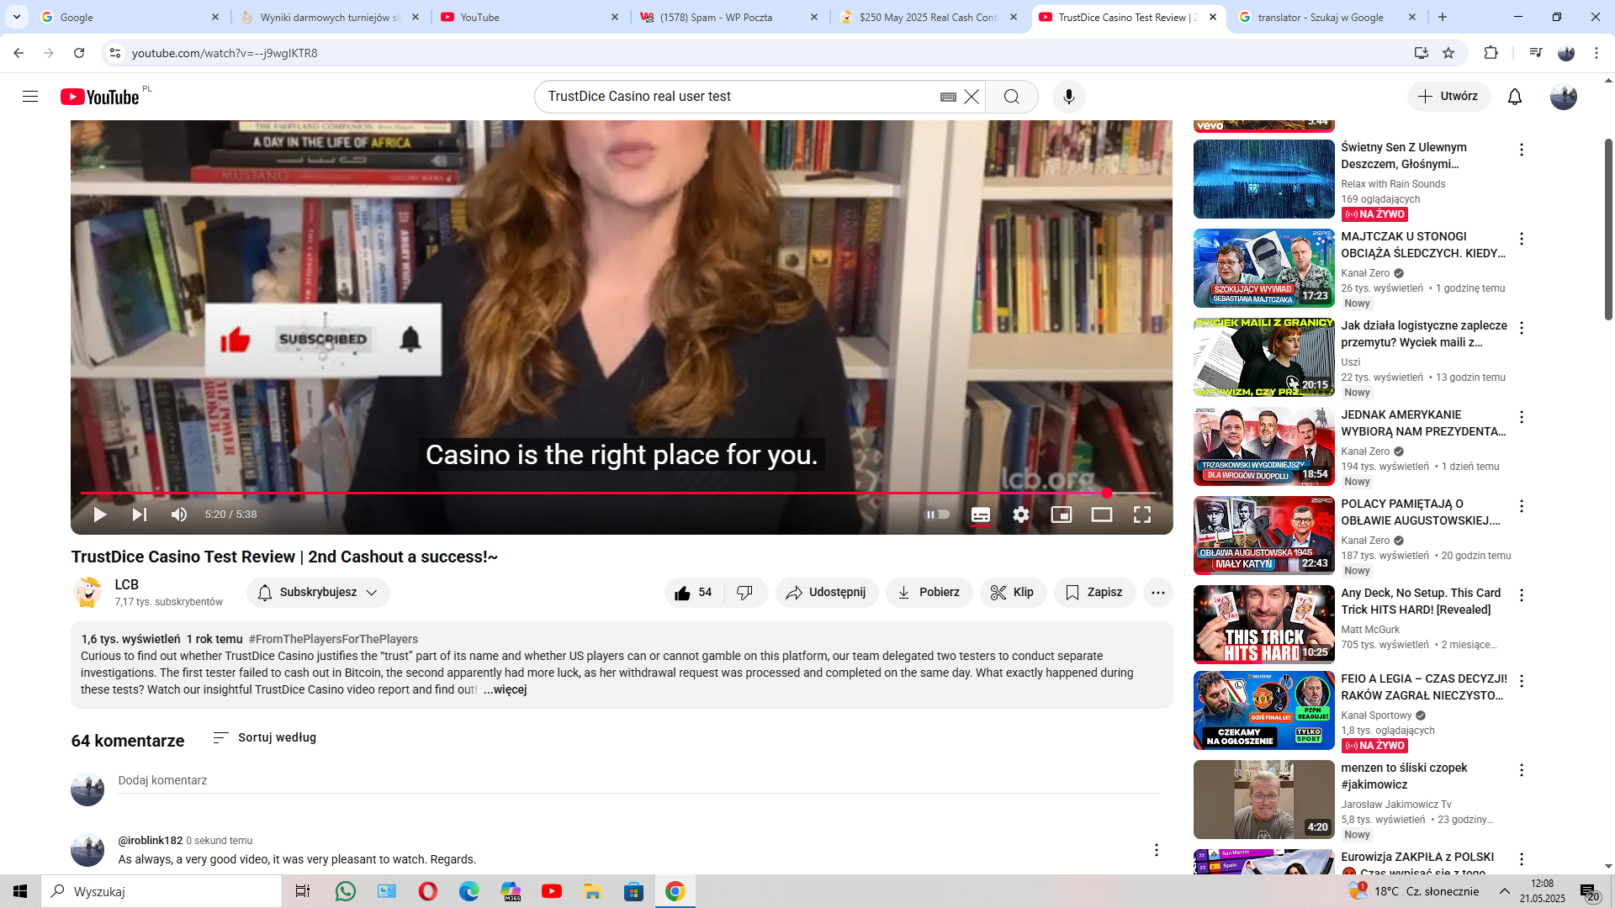
Task: Share the video via Udostępnij
Action: click(827, 593)
